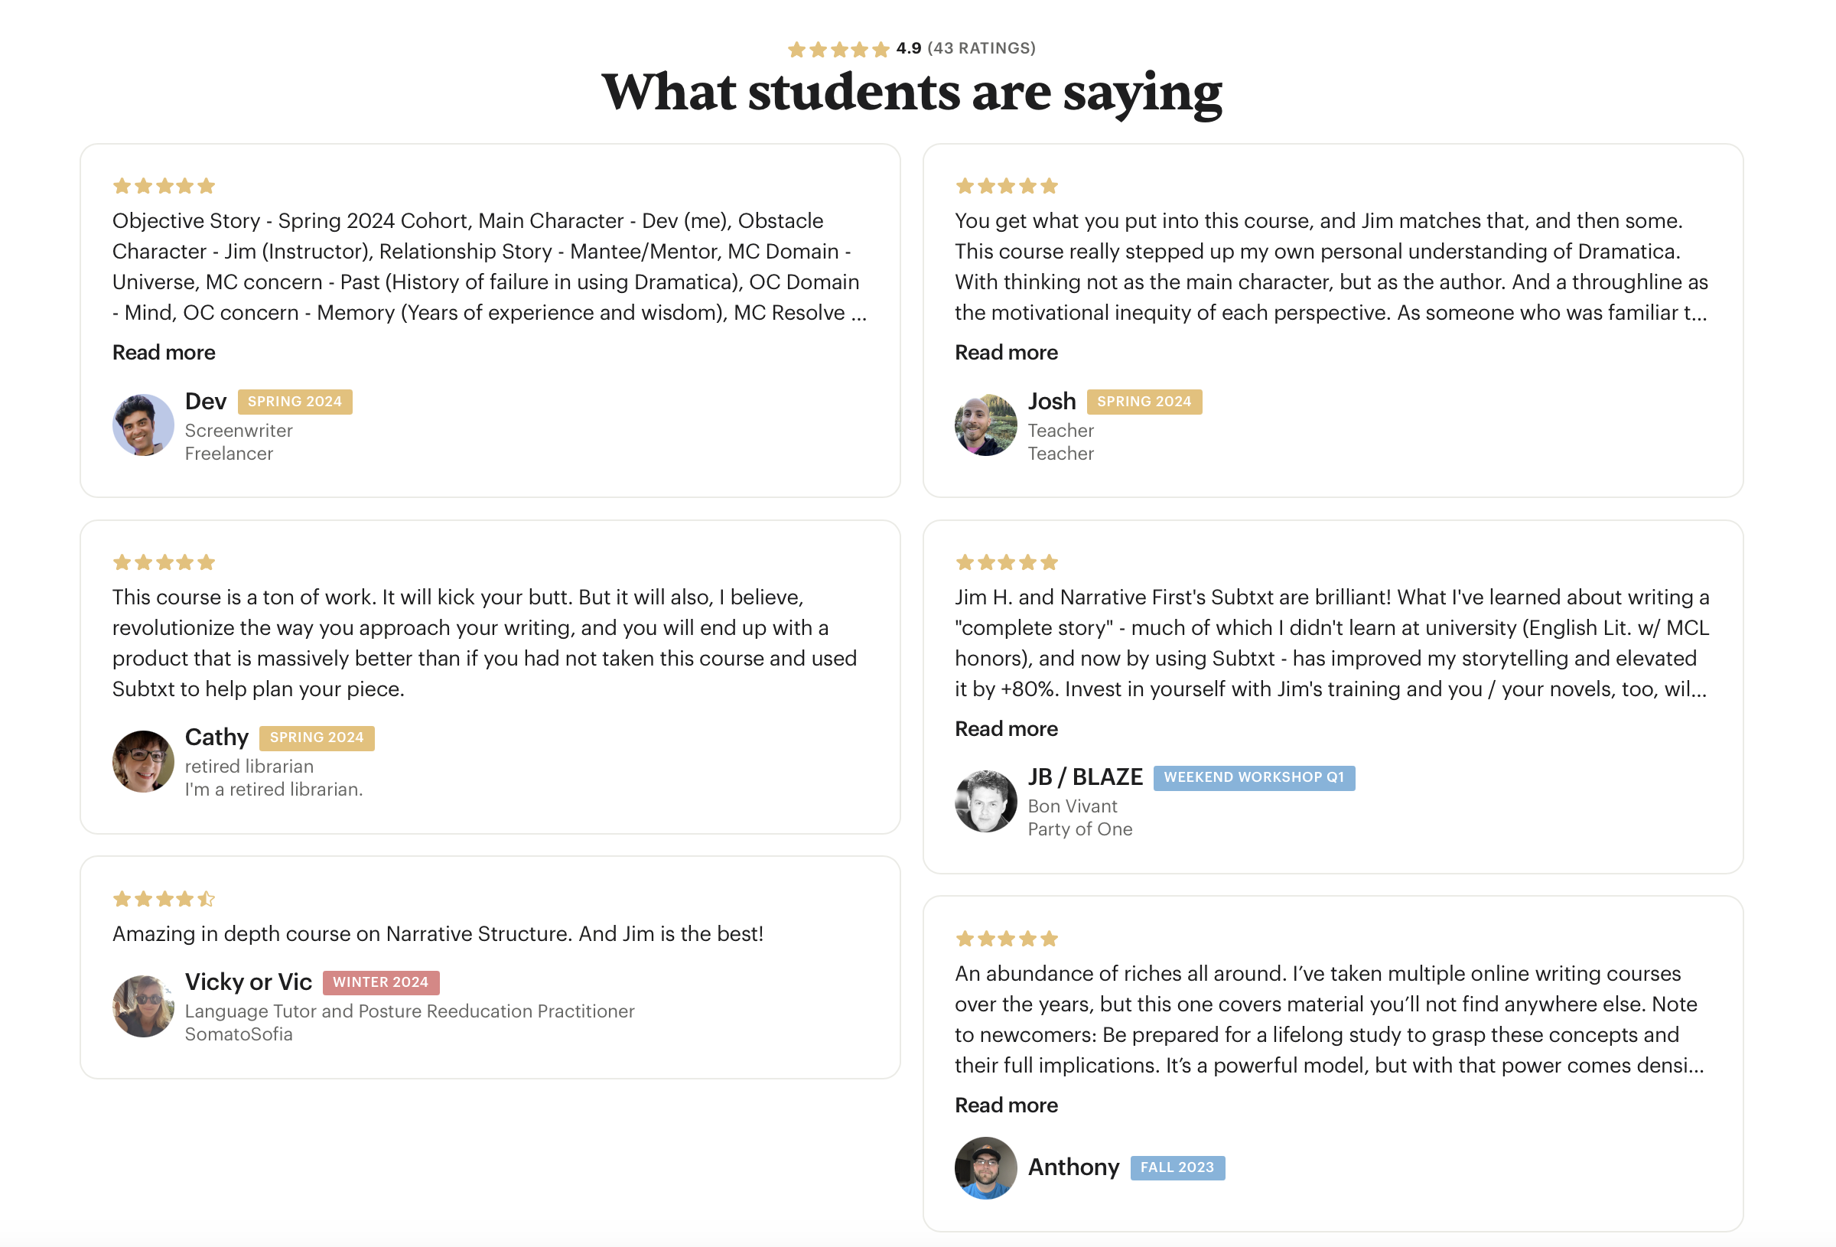The height and width of the screenshot is (1247, 1836).
Task: Click the Spring 2024 badge beside Dev
Action: (x=295, y=402)
